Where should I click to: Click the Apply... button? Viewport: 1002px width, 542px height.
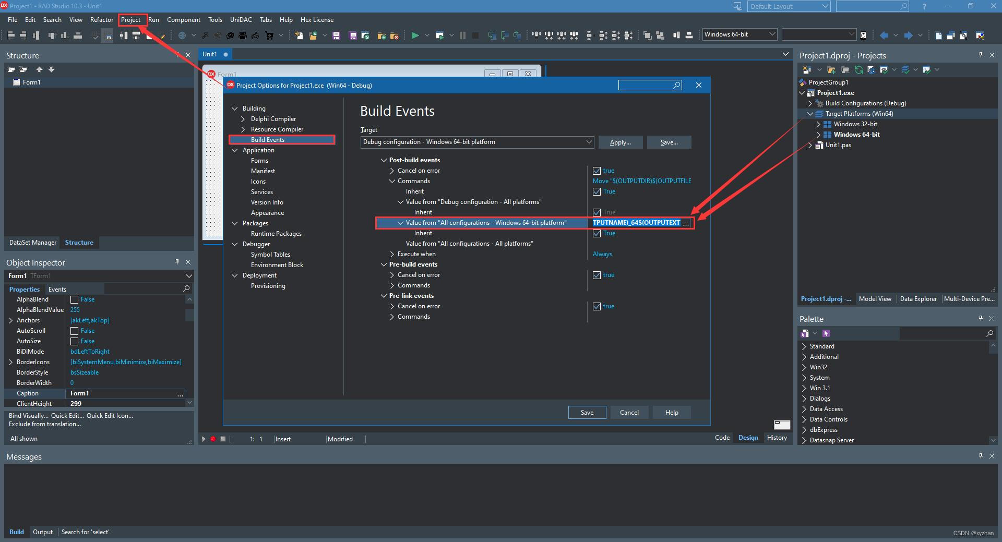coord(620,142)
